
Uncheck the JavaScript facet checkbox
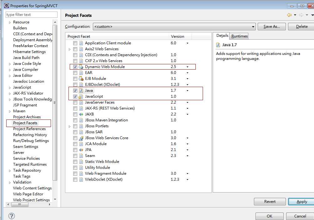(75, 96)
